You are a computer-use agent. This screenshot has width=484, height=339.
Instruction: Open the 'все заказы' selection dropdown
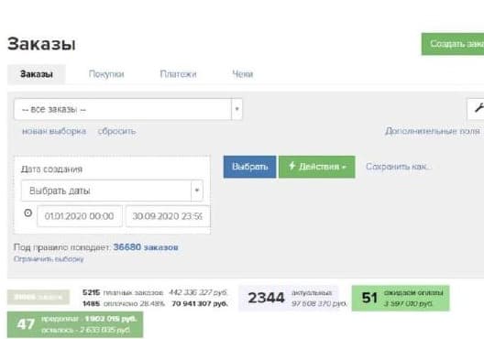pyautogui.click(x=128, y=109)
